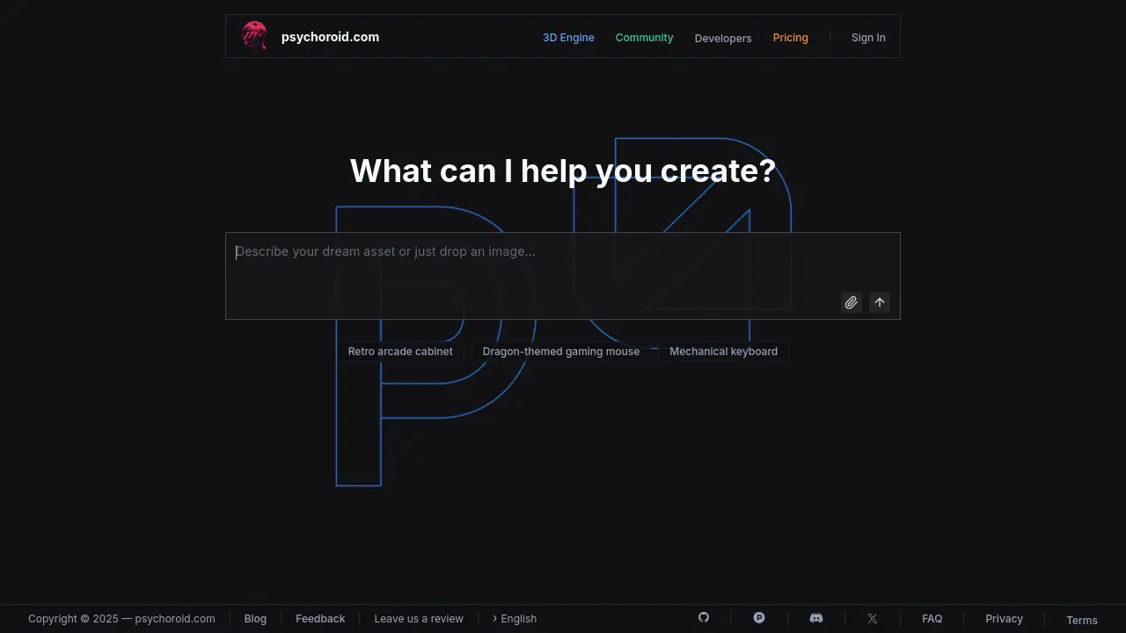The height and width of the screenshot is (633, 1126).
Task: Open the FAQ page
Action: (x=932, y=619)
